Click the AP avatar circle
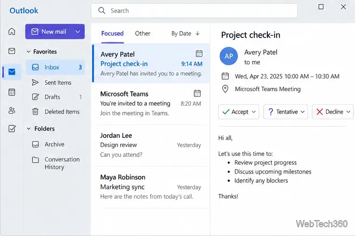 tap(229, 56)
